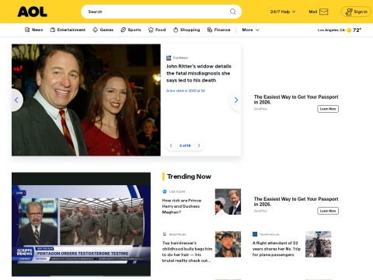
Task: Expand the 24/7 Help dropdown
Action: pos(283,12)
